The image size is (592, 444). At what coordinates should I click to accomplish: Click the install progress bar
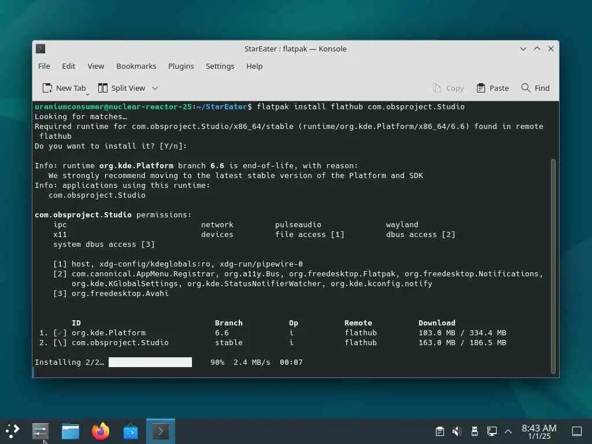point(150,362)
